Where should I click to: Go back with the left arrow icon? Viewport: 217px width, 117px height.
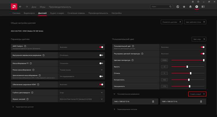coord(20,7)
